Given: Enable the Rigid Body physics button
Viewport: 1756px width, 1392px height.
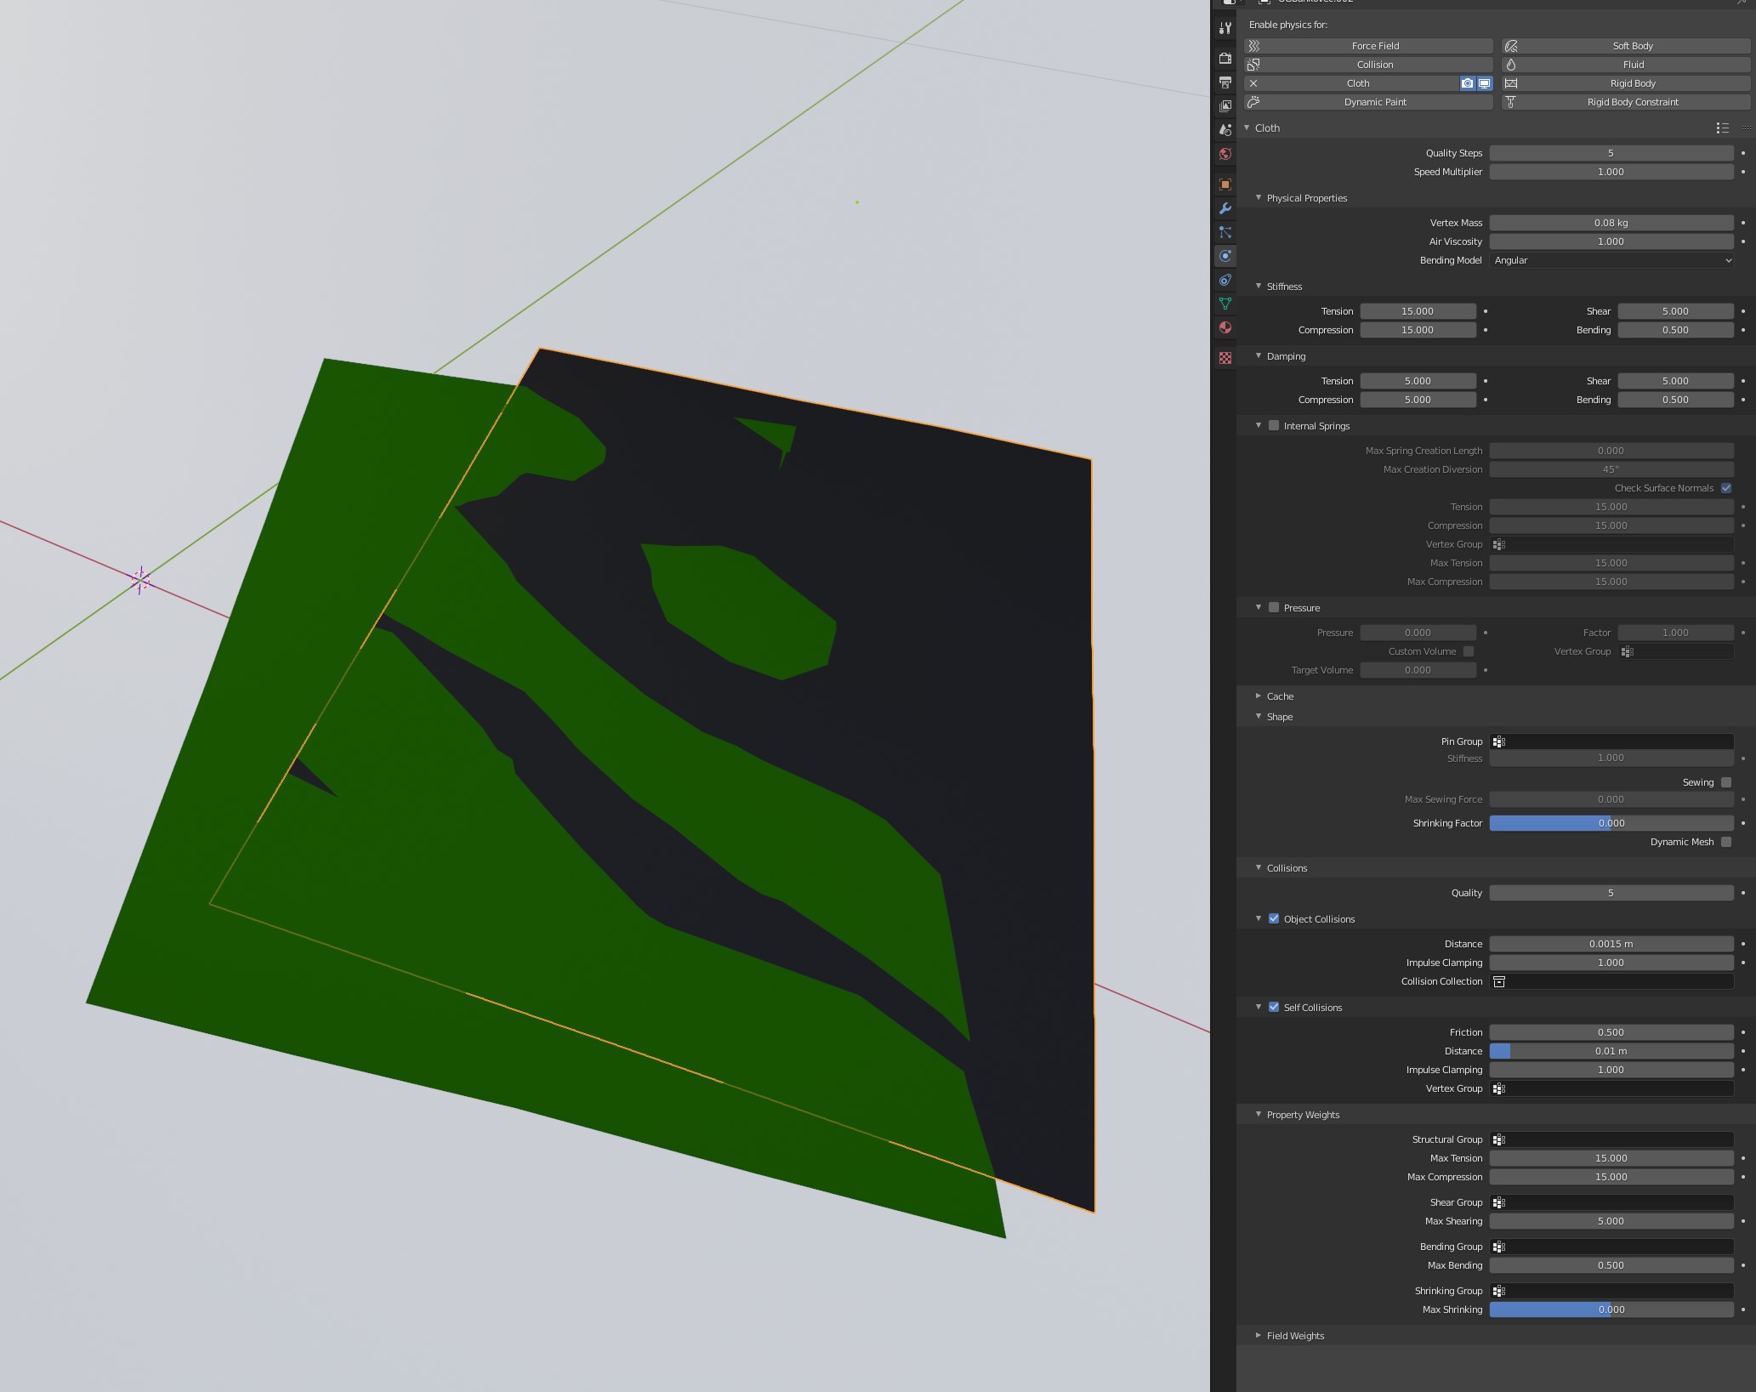Looking at the screenshot, I should click(x=1631, y=82).
